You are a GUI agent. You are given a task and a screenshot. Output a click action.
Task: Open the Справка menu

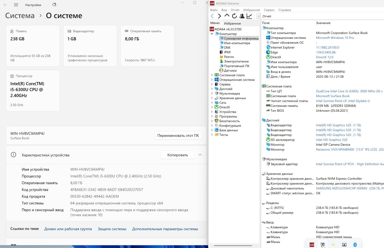click(x=285, y=10)
